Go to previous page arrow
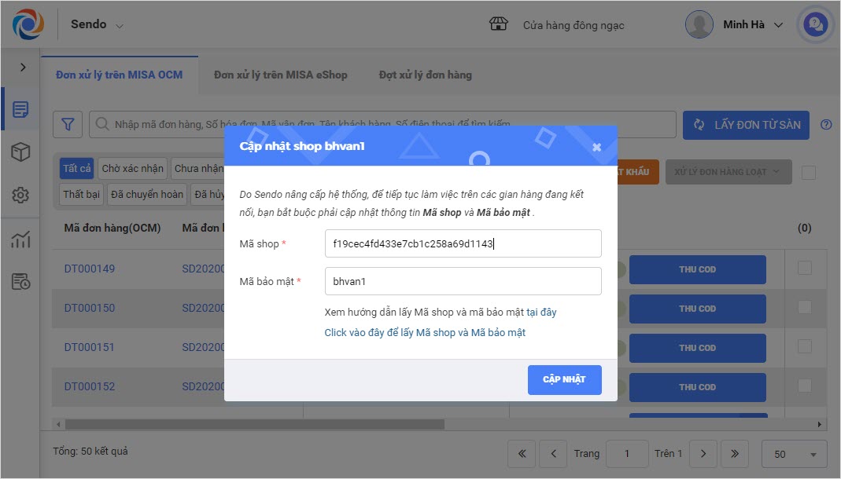Image resolution: width=841 pixels, height=479 pixels. (554, 454)
